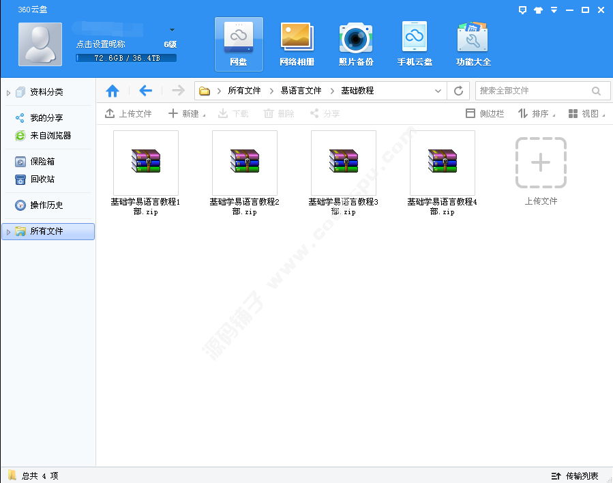Click 上传文件 toolbar button

click(128, 113)
